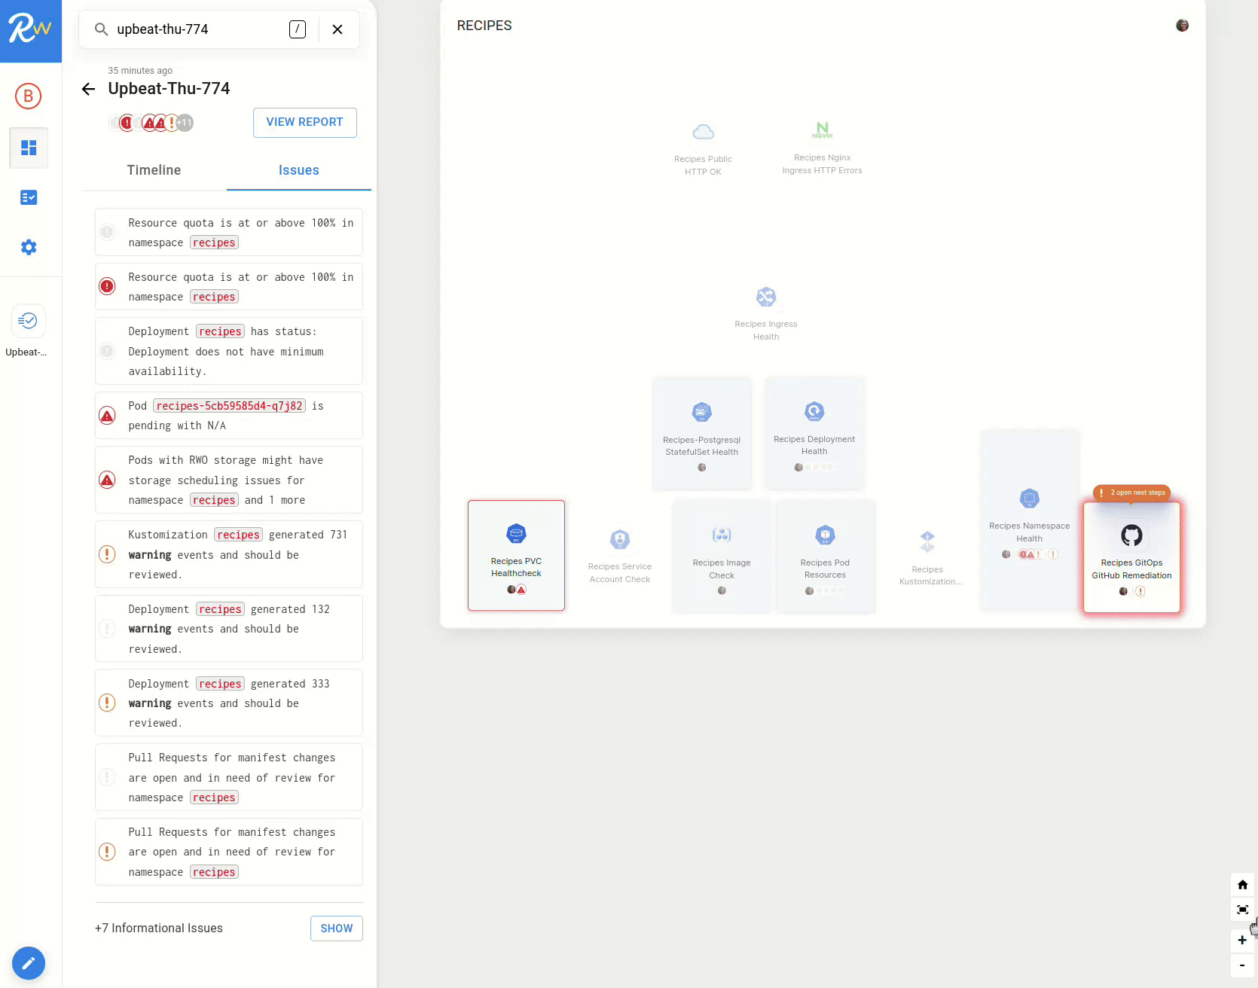The height and width of the screenshot is (988, 1258).
Task: Open the dashboard grid icon in sidebar
Action: pos(29,148)
